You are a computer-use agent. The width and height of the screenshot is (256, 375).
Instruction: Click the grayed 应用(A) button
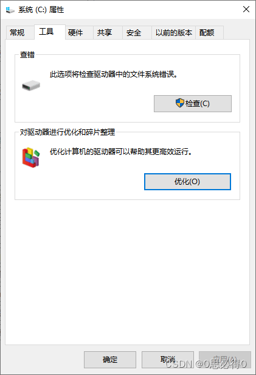coord(225,360)
